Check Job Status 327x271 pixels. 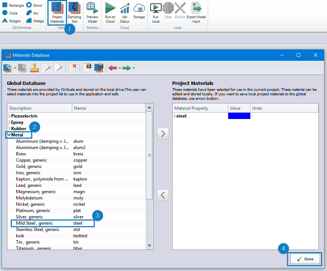click(x=124, y=13)
